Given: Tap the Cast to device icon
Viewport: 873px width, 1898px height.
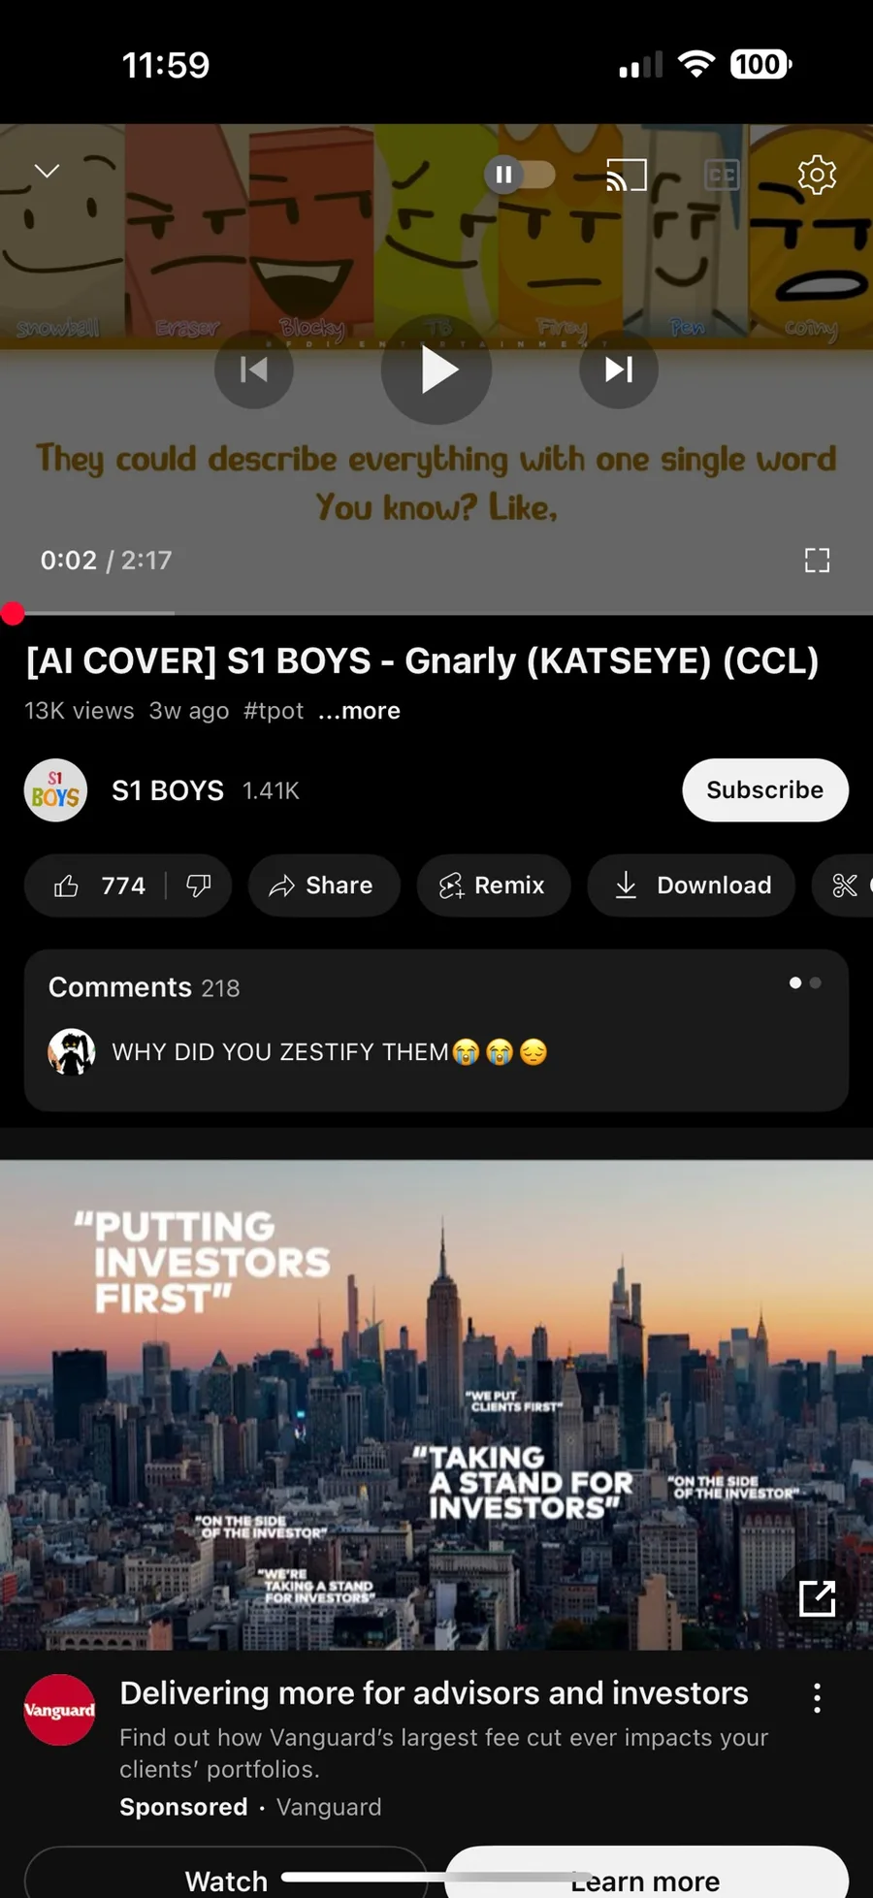Looking at the screenshot, I should [x=627, y=175].
